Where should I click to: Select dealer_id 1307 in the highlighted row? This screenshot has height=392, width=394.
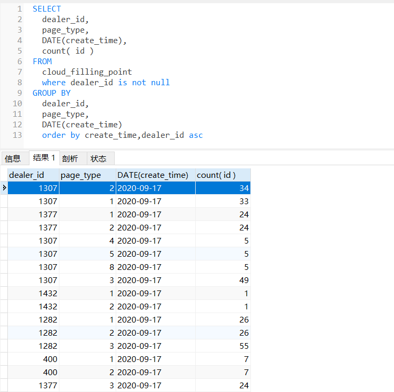[x=34, y=188]
